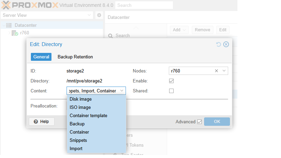The image size is (281, 158).
Task: Click the Proxmox logo
Action: [29, 5]
